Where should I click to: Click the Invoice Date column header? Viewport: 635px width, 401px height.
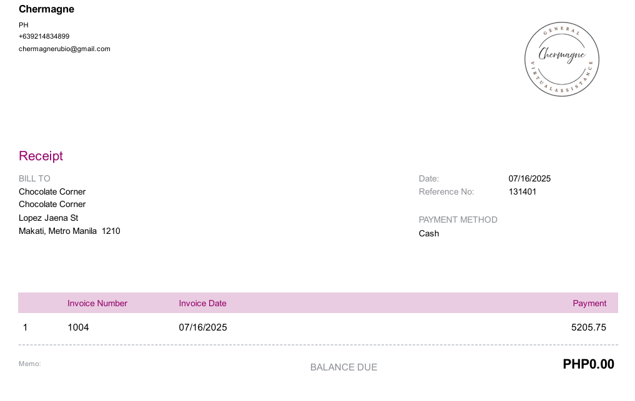point(202,304)
